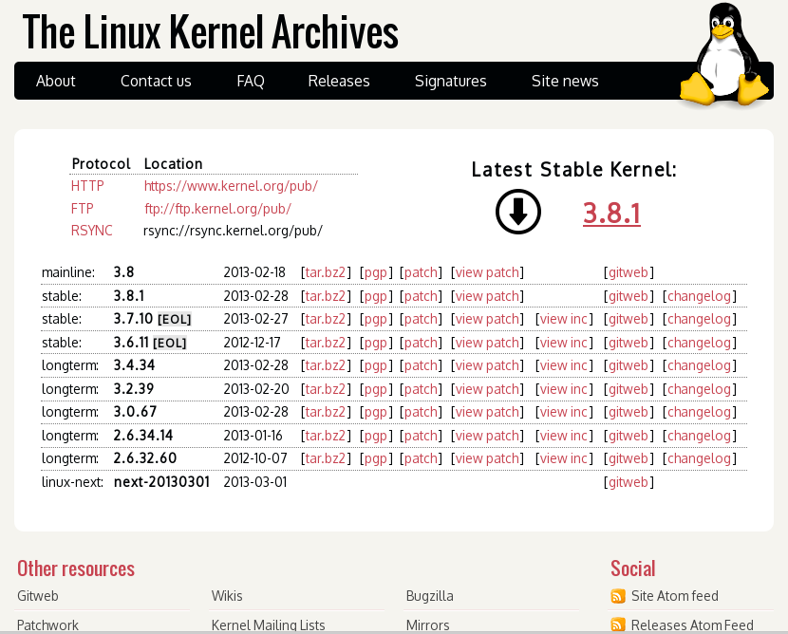Open the Signatures page

pos(450,81)
